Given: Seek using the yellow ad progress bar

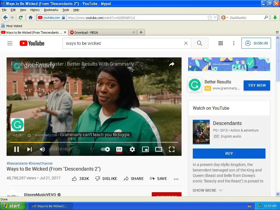Looking at the screenshot, I should click(94, 142).
